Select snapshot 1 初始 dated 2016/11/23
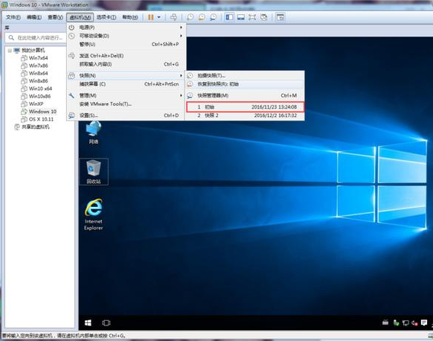Screen dimensions: 433x341 coord(246,106)
